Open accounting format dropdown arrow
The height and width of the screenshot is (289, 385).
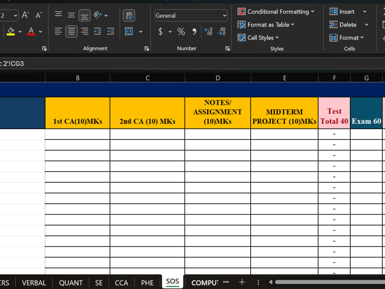[x=170, y=32]
